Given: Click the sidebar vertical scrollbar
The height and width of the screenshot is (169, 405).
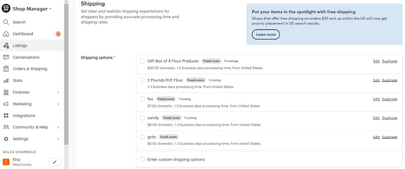Looking at the screenshot, I should tap(67, 74).
